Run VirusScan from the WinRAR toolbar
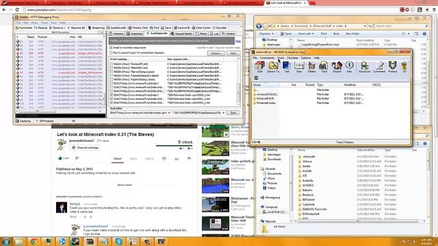Screen dimensions: 438x246 (x=364, y=67)
